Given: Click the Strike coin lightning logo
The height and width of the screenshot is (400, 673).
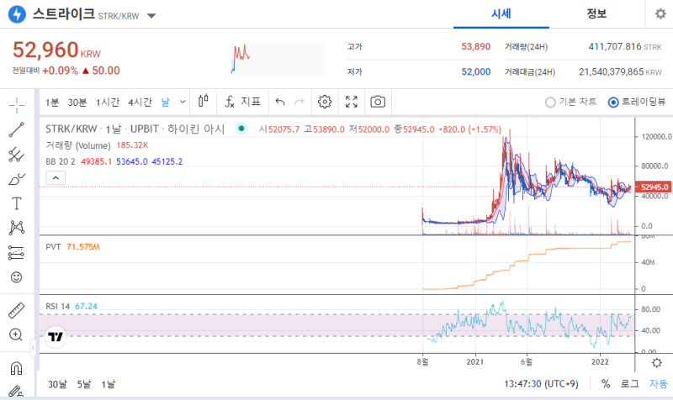Looking at the screenshot, I should pos(17,14).
